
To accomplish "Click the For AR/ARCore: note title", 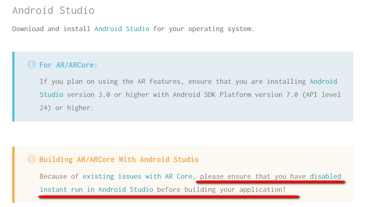I will 68,65.
